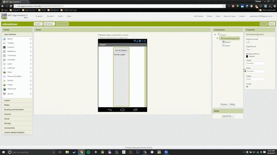Image resolution: width=277 pixels, height=155 pixels.
Task: Select the Label palette component
Action: (10, 64)
